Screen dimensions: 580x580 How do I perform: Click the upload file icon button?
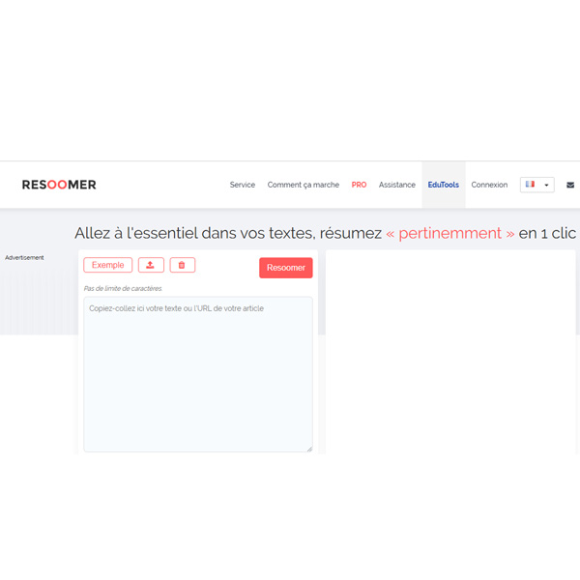tap(151, 265)
